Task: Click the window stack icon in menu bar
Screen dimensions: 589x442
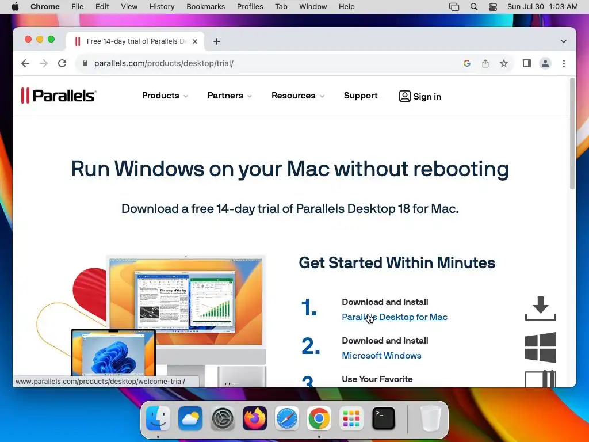Action: (454, 7)
